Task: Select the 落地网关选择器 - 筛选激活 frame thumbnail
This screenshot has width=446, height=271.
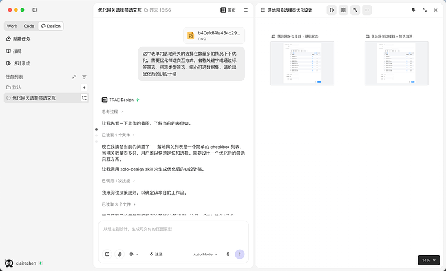Action: (x=396, y=63)
